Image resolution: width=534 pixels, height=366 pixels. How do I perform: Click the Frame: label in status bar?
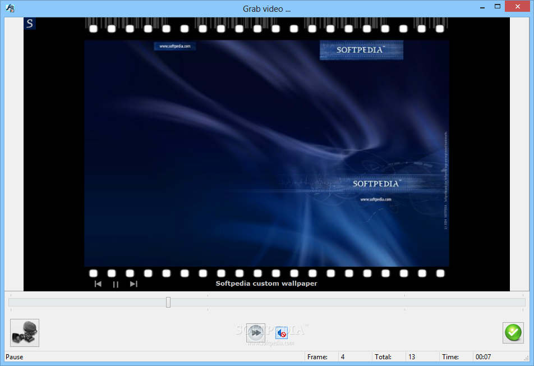pos(317,357)
